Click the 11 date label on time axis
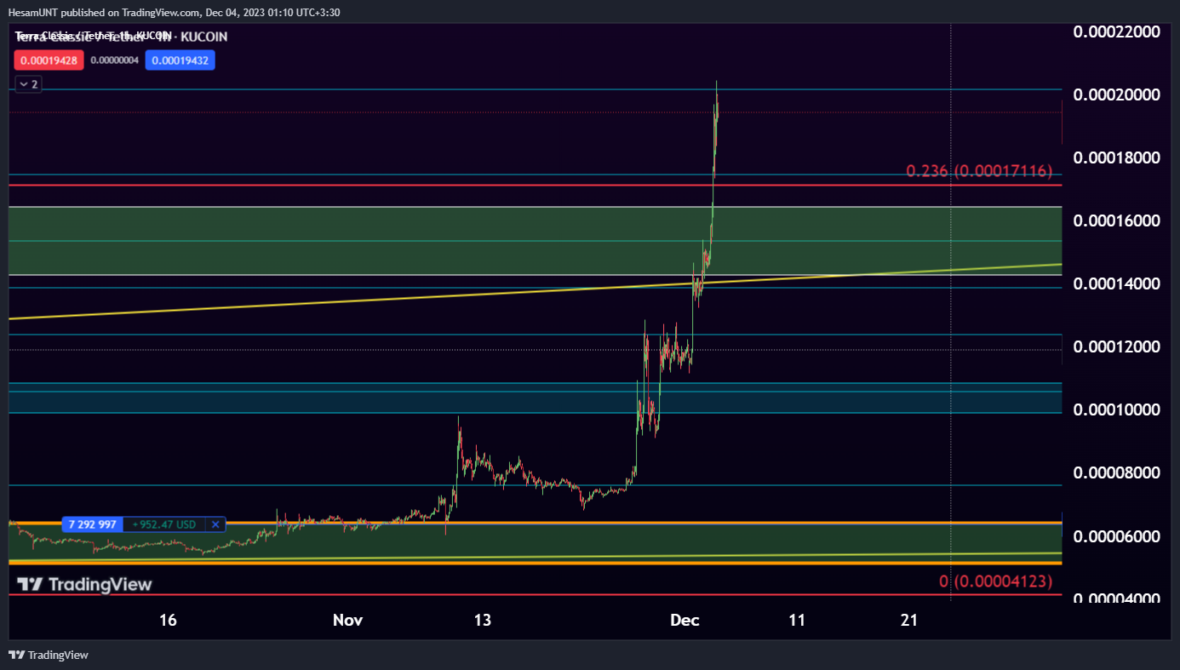1180x670 pixels. coord(797,620)
